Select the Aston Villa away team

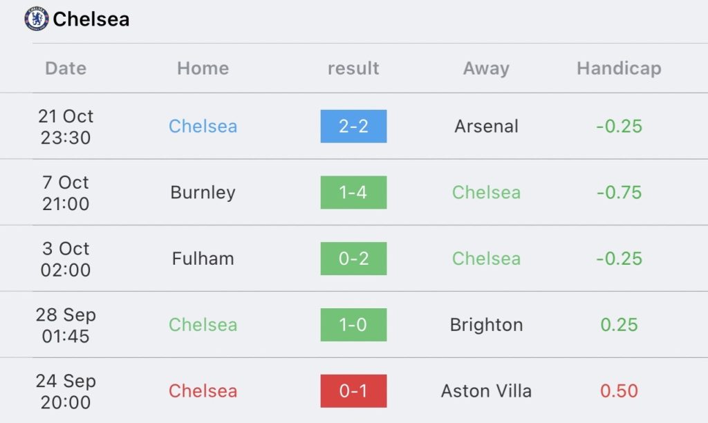click(x=486, y=391)
